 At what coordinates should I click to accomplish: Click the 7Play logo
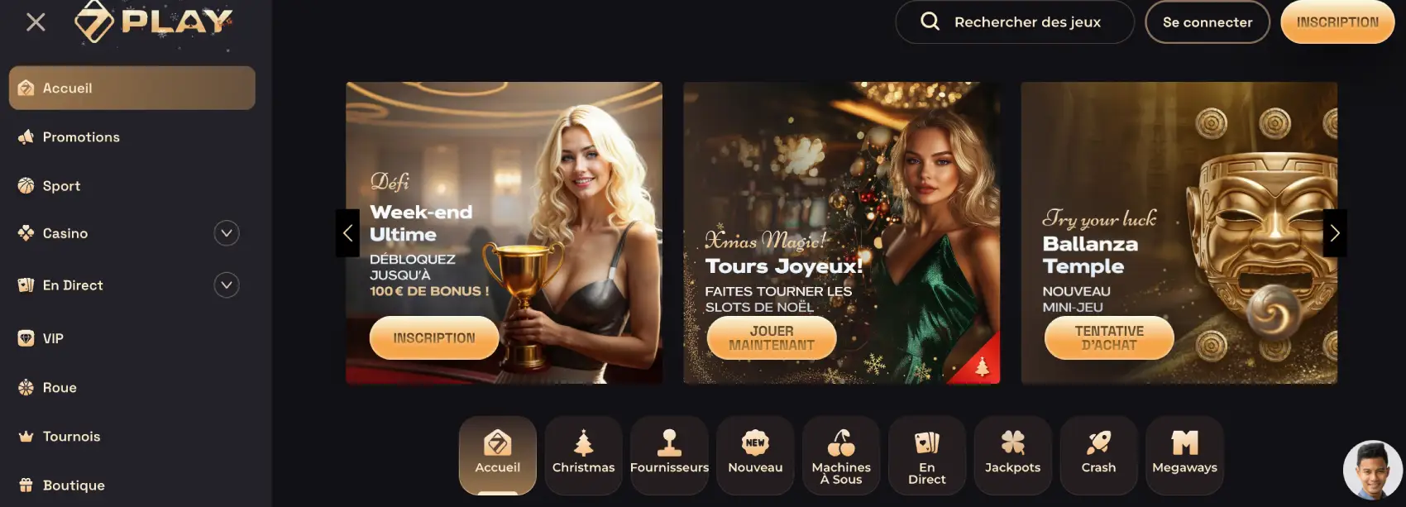(154, 22)
